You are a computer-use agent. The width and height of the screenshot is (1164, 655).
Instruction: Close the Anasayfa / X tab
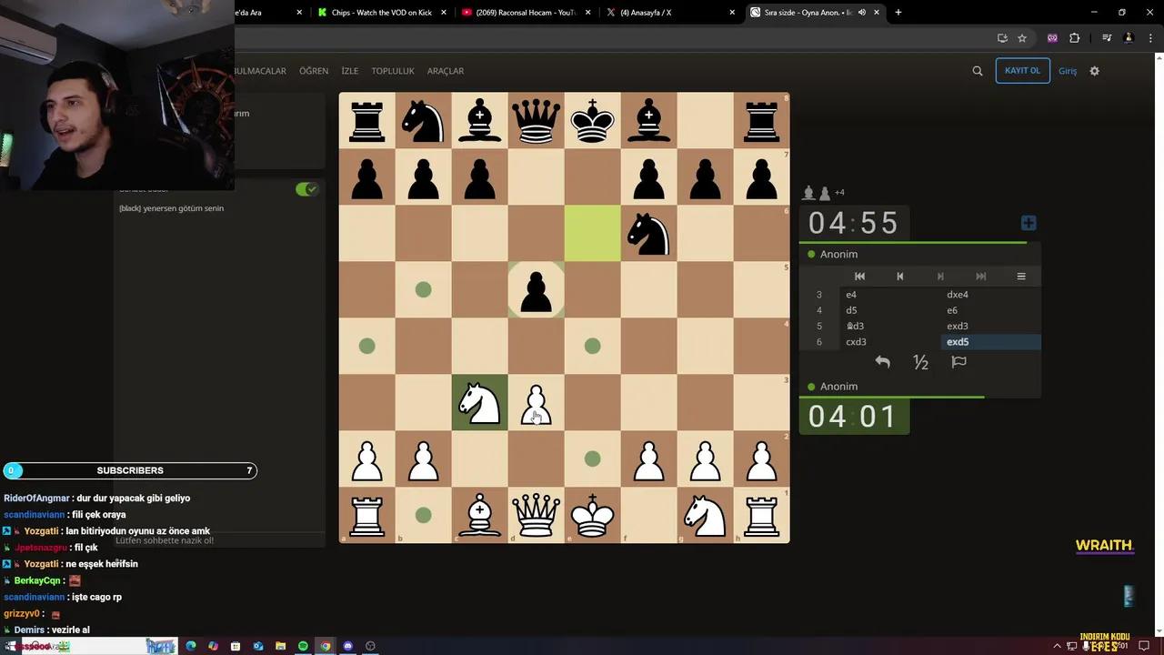pyautogui.click(x=732, y=13)
